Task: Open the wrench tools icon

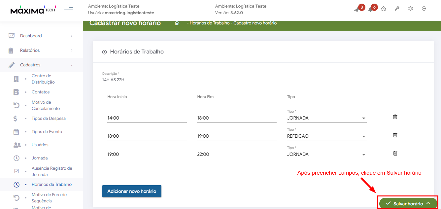Action: click(397, 9)
